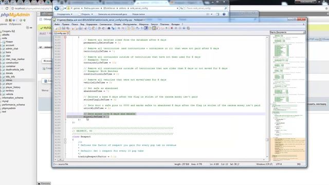
Task: Click the Replace toolbar icon
Action: click(x=113, y=28)
